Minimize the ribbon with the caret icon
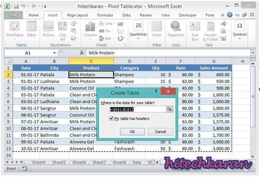 pyautogui.click(x=222, y=15)
